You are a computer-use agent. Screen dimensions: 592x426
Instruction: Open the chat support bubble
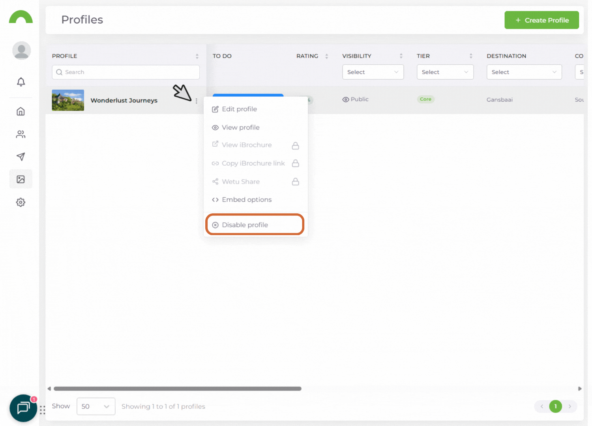pyautogui.click(x=23, y=408)
